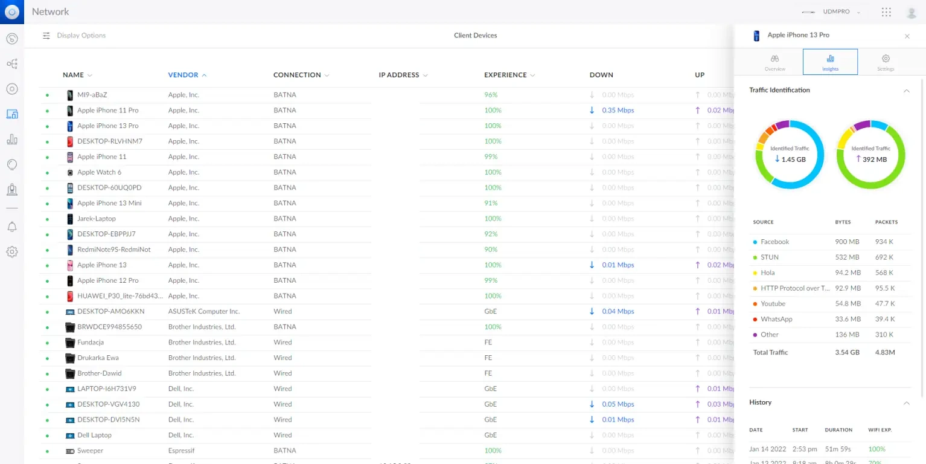Open the Connection column filter dropdown

tap(327, 76)
